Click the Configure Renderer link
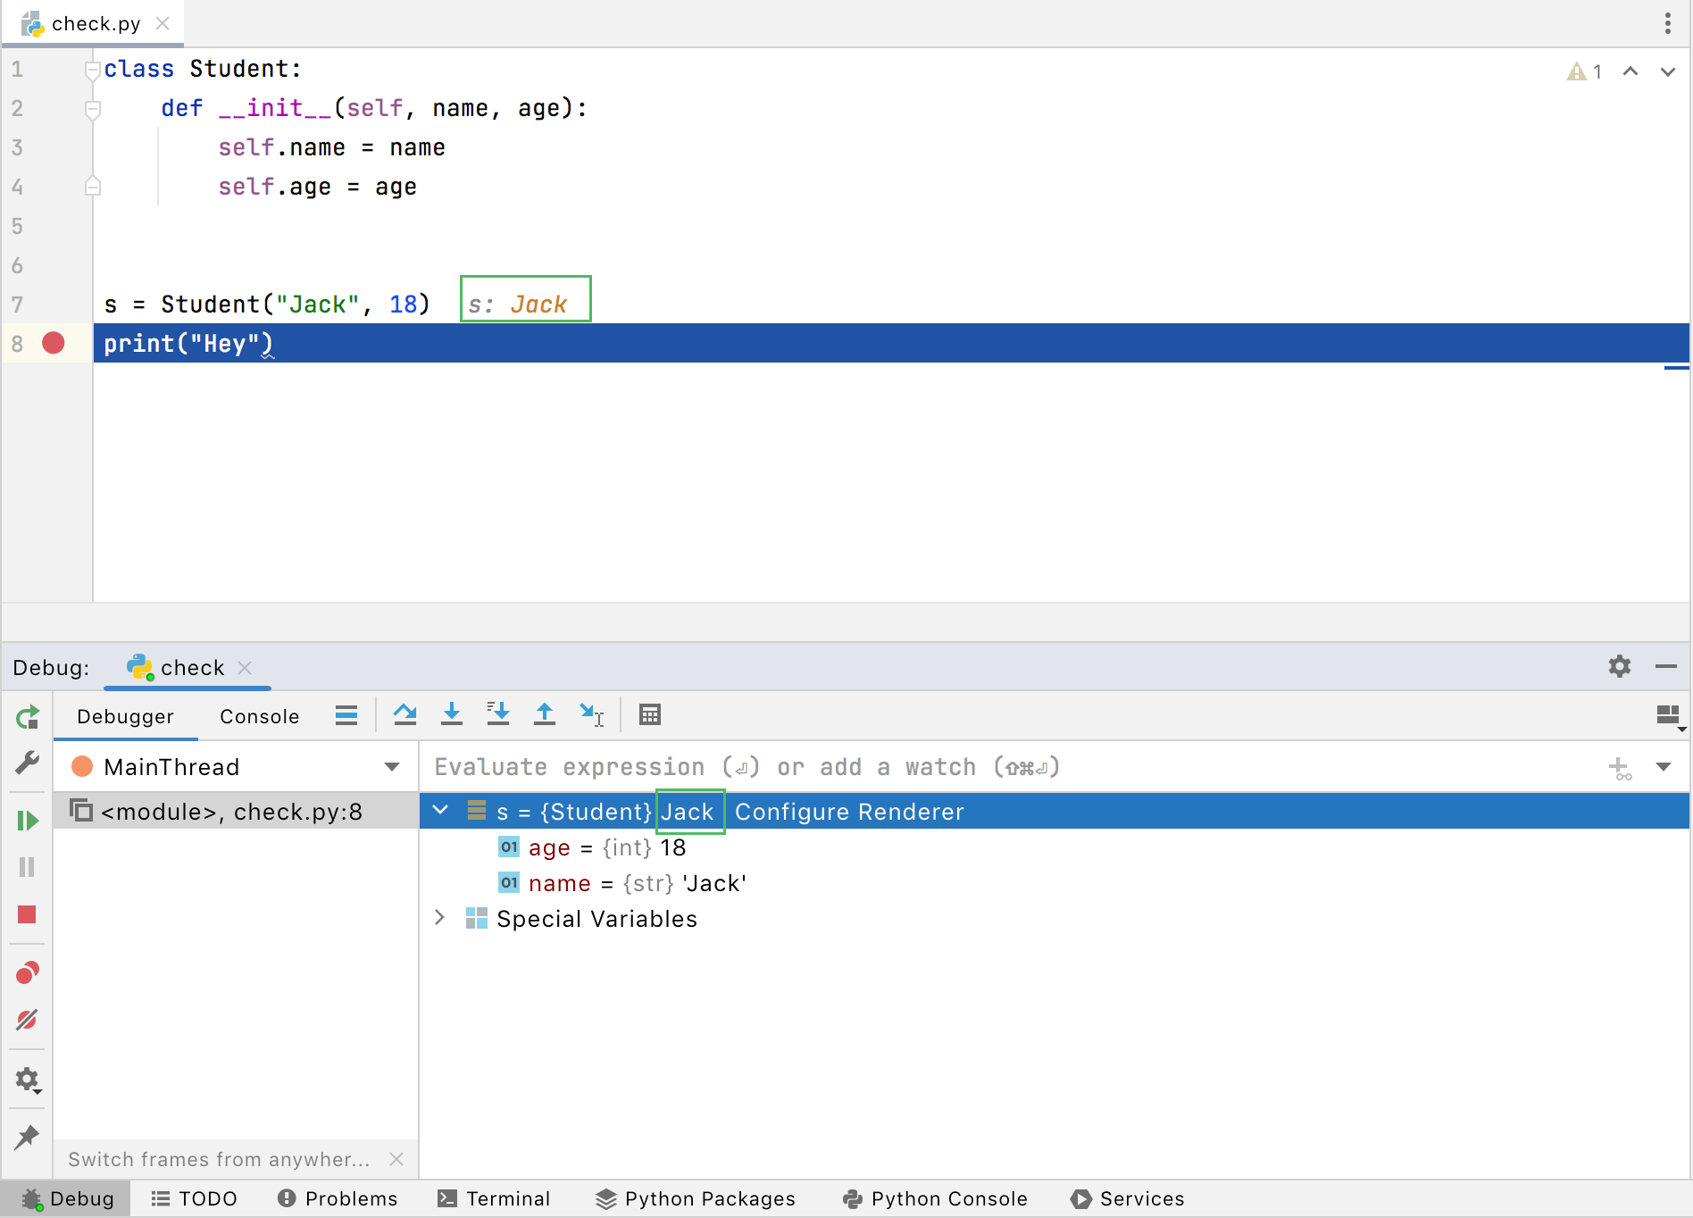 coord(848,811)
